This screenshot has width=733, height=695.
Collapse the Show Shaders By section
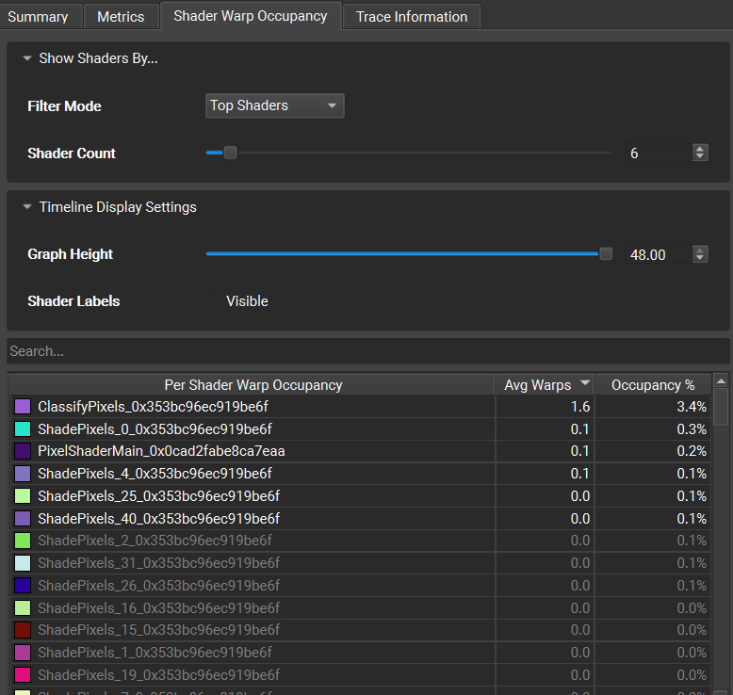click(x=27, y=58)
